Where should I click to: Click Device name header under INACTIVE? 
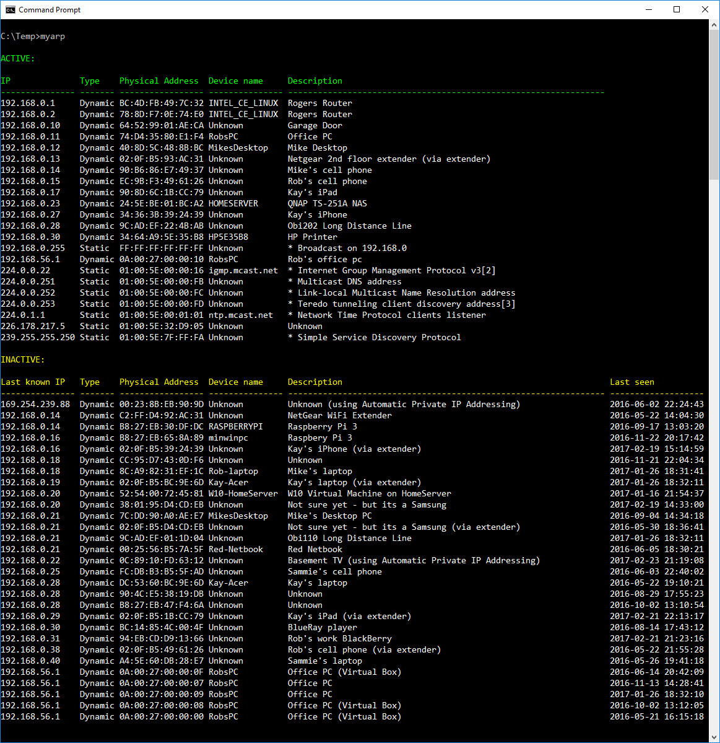[236, 382]
